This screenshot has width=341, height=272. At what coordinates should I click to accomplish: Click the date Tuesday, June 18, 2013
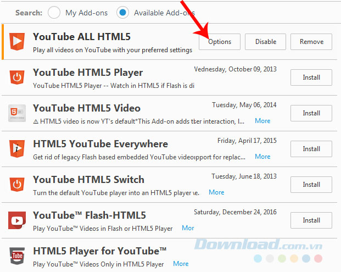[x=244, y=176]
